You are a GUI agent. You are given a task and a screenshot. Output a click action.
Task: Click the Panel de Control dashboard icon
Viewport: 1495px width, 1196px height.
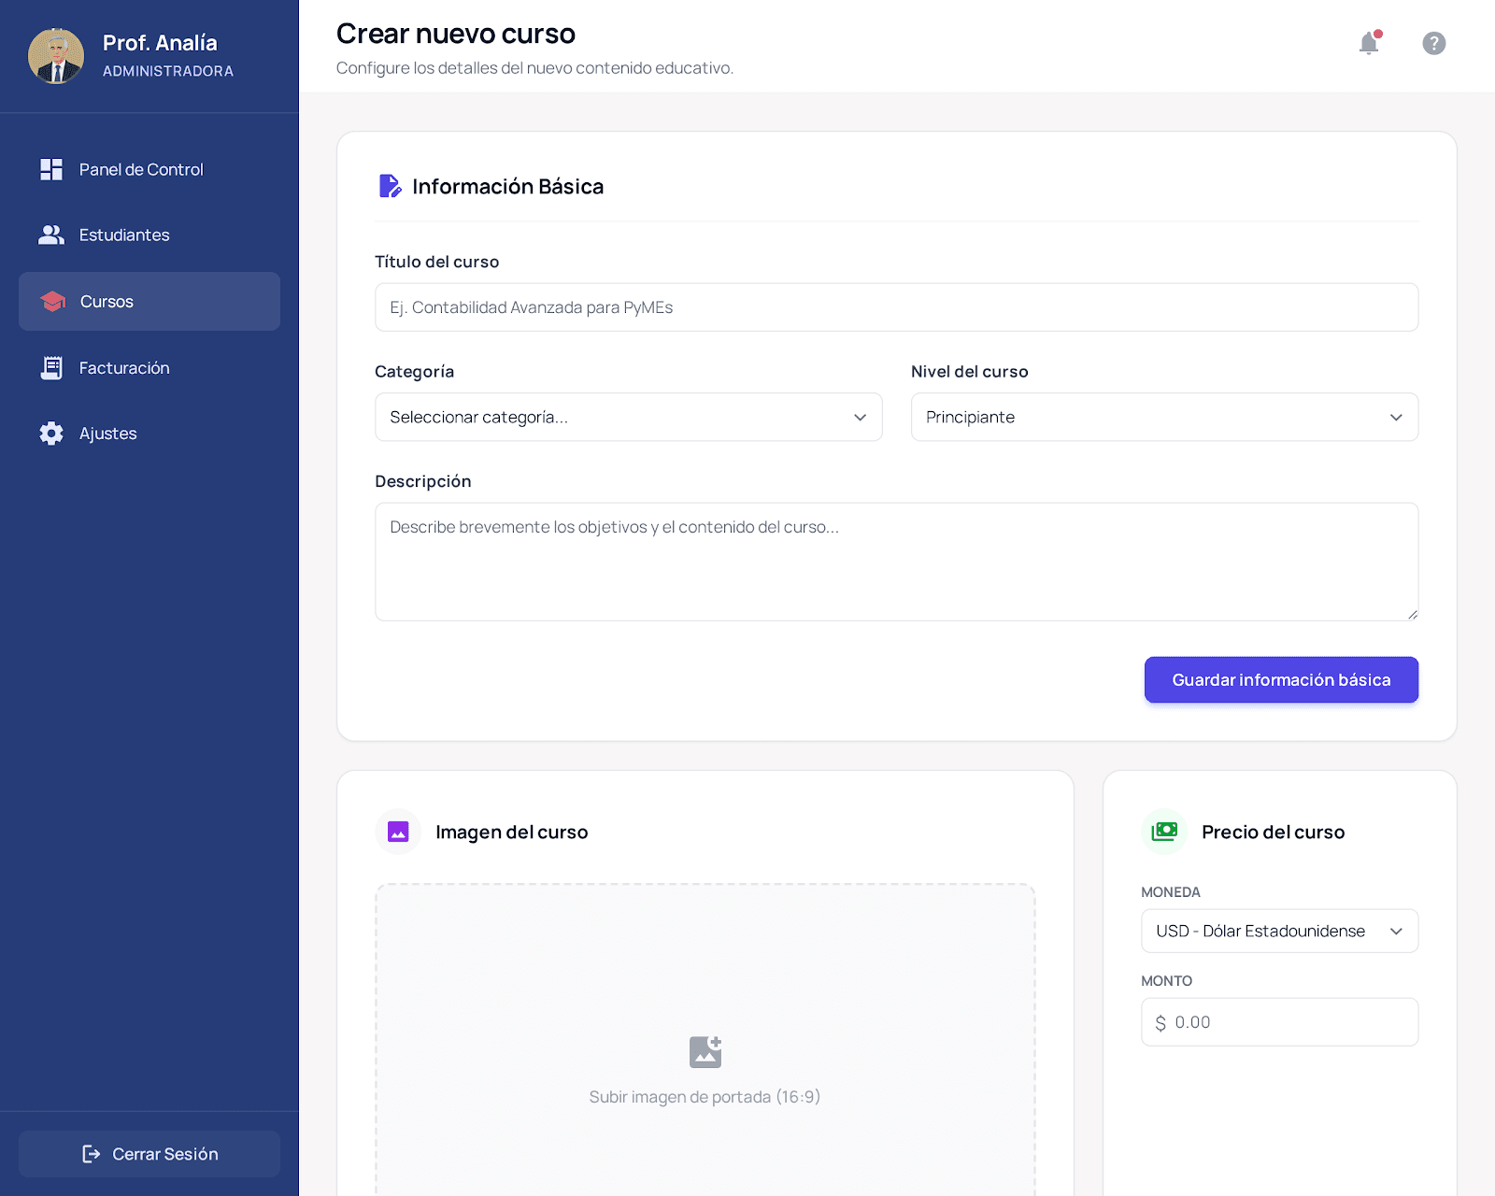[x=51, y=169]
